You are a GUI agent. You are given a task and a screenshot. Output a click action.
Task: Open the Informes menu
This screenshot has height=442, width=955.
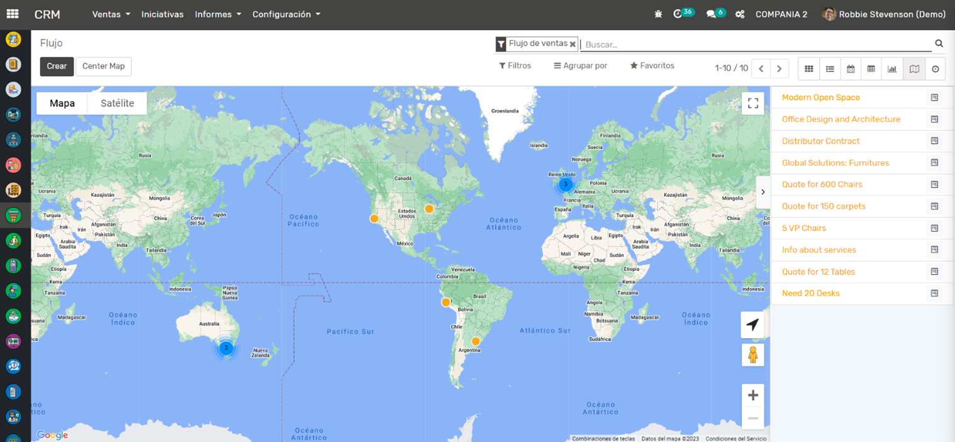pos(218,14)
